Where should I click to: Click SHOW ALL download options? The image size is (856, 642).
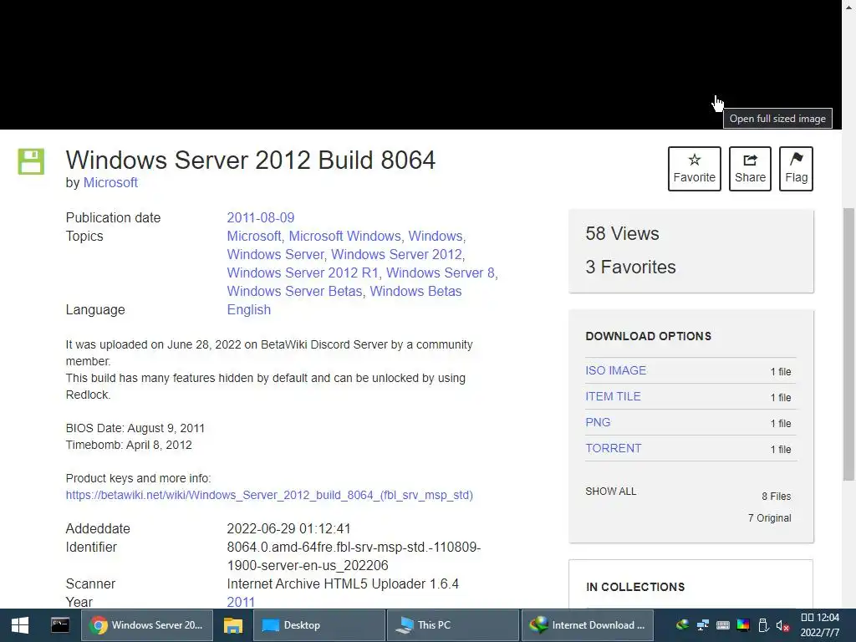coord(610,492)
